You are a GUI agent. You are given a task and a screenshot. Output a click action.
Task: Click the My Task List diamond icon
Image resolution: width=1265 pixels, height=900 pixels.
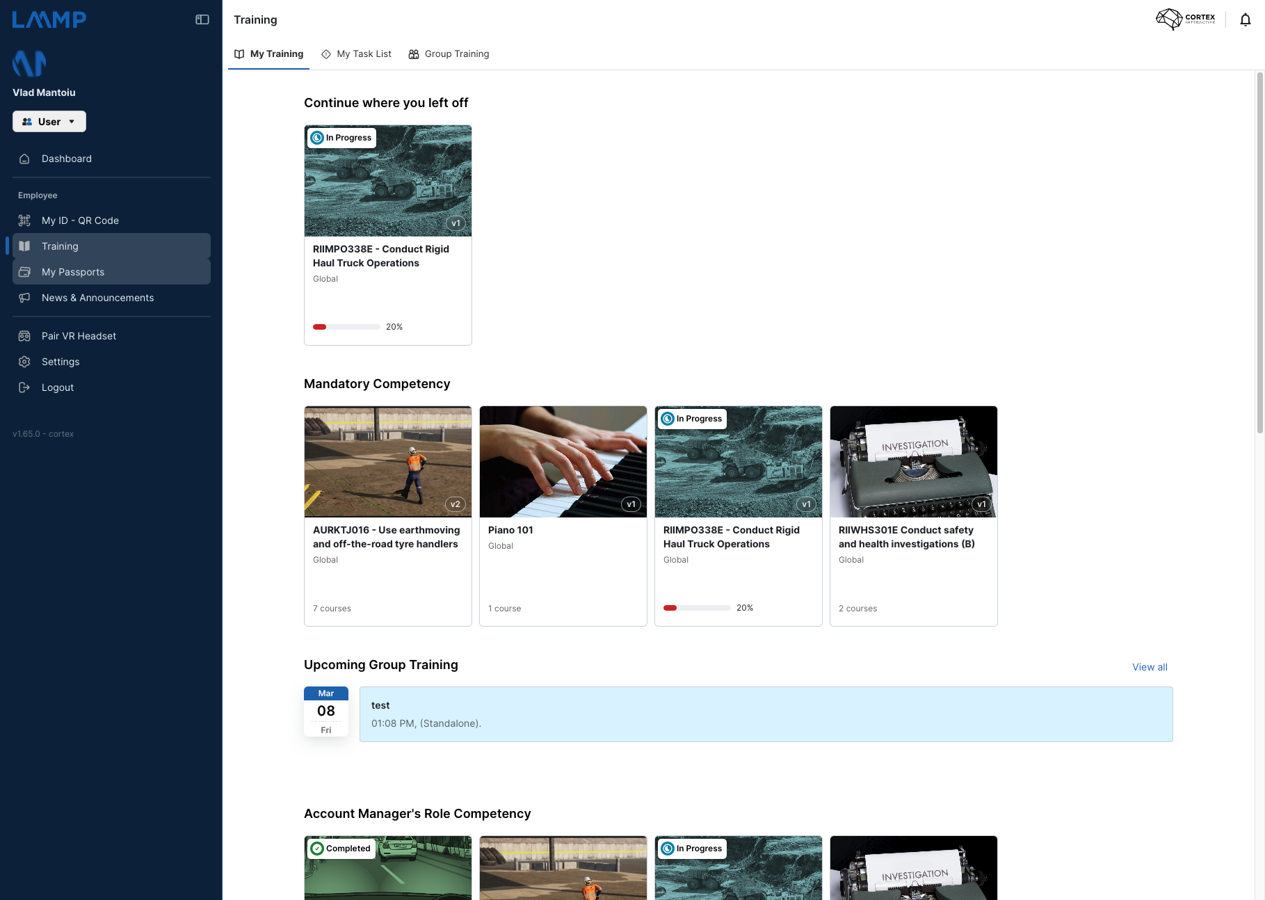tap(326, 54)
